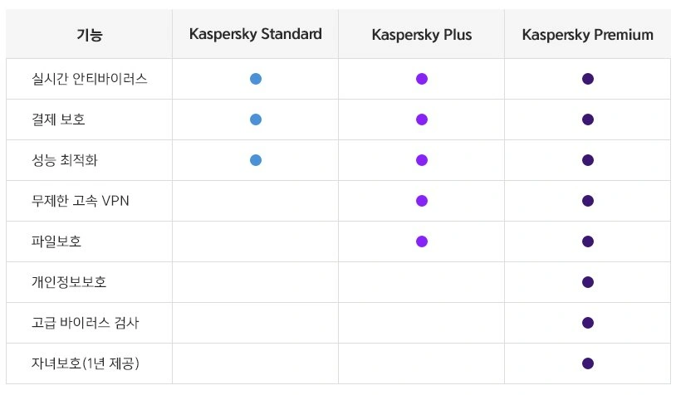676x395 pixels.
Task: Click Plus dot in 파일보호 row
Action: (x=421, y=241)
